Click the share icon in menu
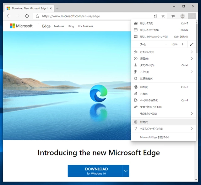 [x=135, y=94]
